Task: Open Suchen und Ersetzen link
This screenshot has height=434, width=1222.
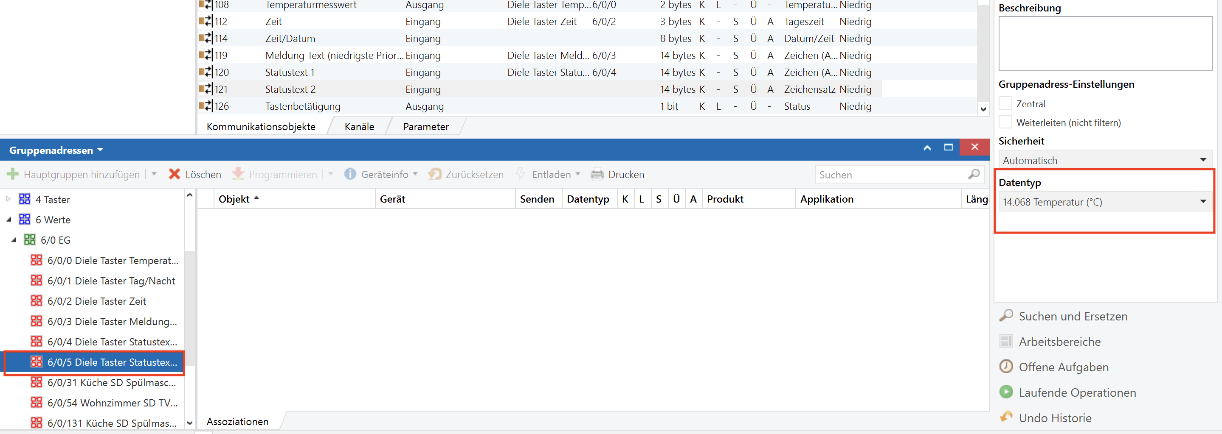Action: point(1073,316)
